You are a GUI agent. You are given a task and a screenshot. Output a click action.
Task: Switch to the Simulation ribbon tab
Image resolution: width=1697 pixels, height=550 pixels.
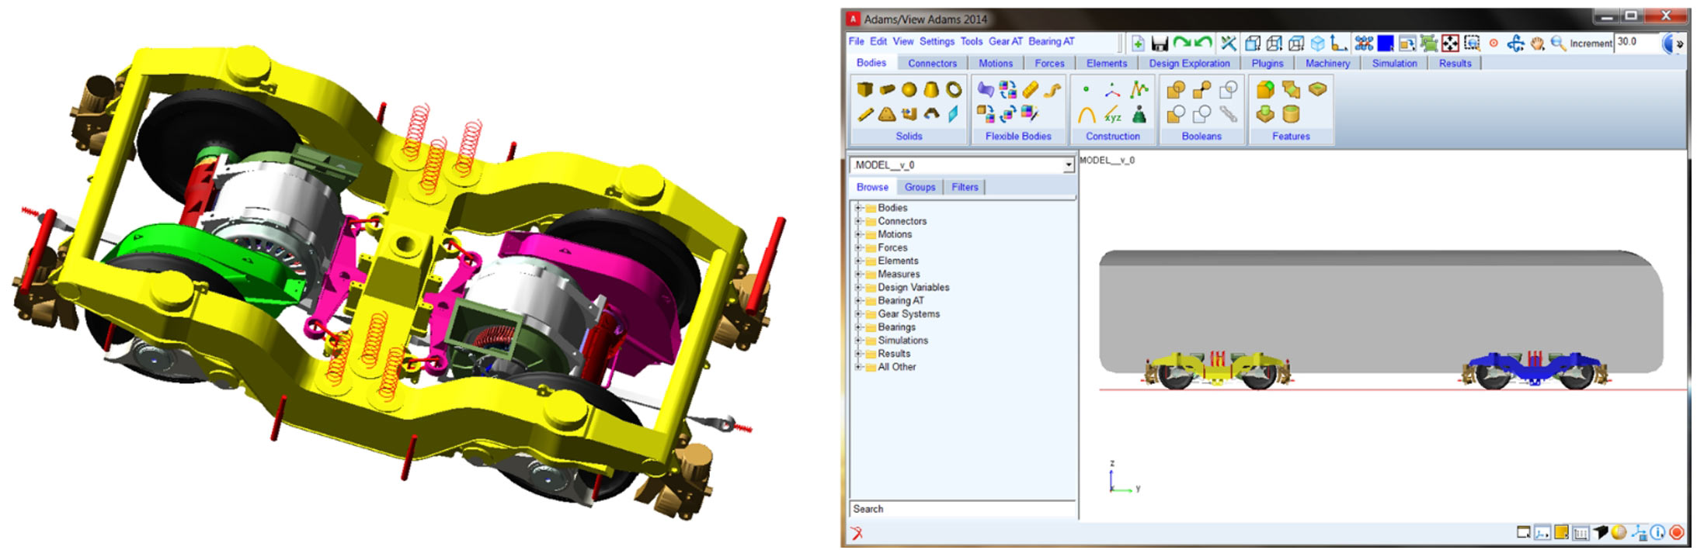coord(1394,64)
